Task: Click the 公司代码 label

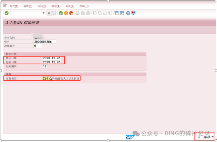Action: point(9,38)
